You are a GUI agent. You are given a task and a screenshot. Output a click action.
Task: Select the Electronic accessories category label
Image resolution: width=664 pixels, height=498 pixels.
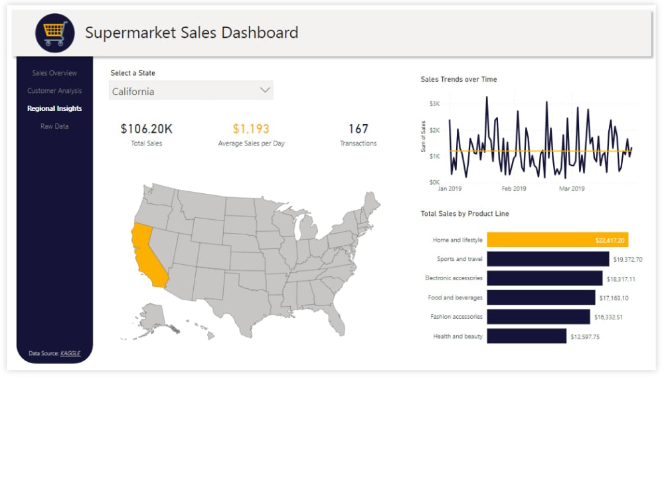(455, 278)
